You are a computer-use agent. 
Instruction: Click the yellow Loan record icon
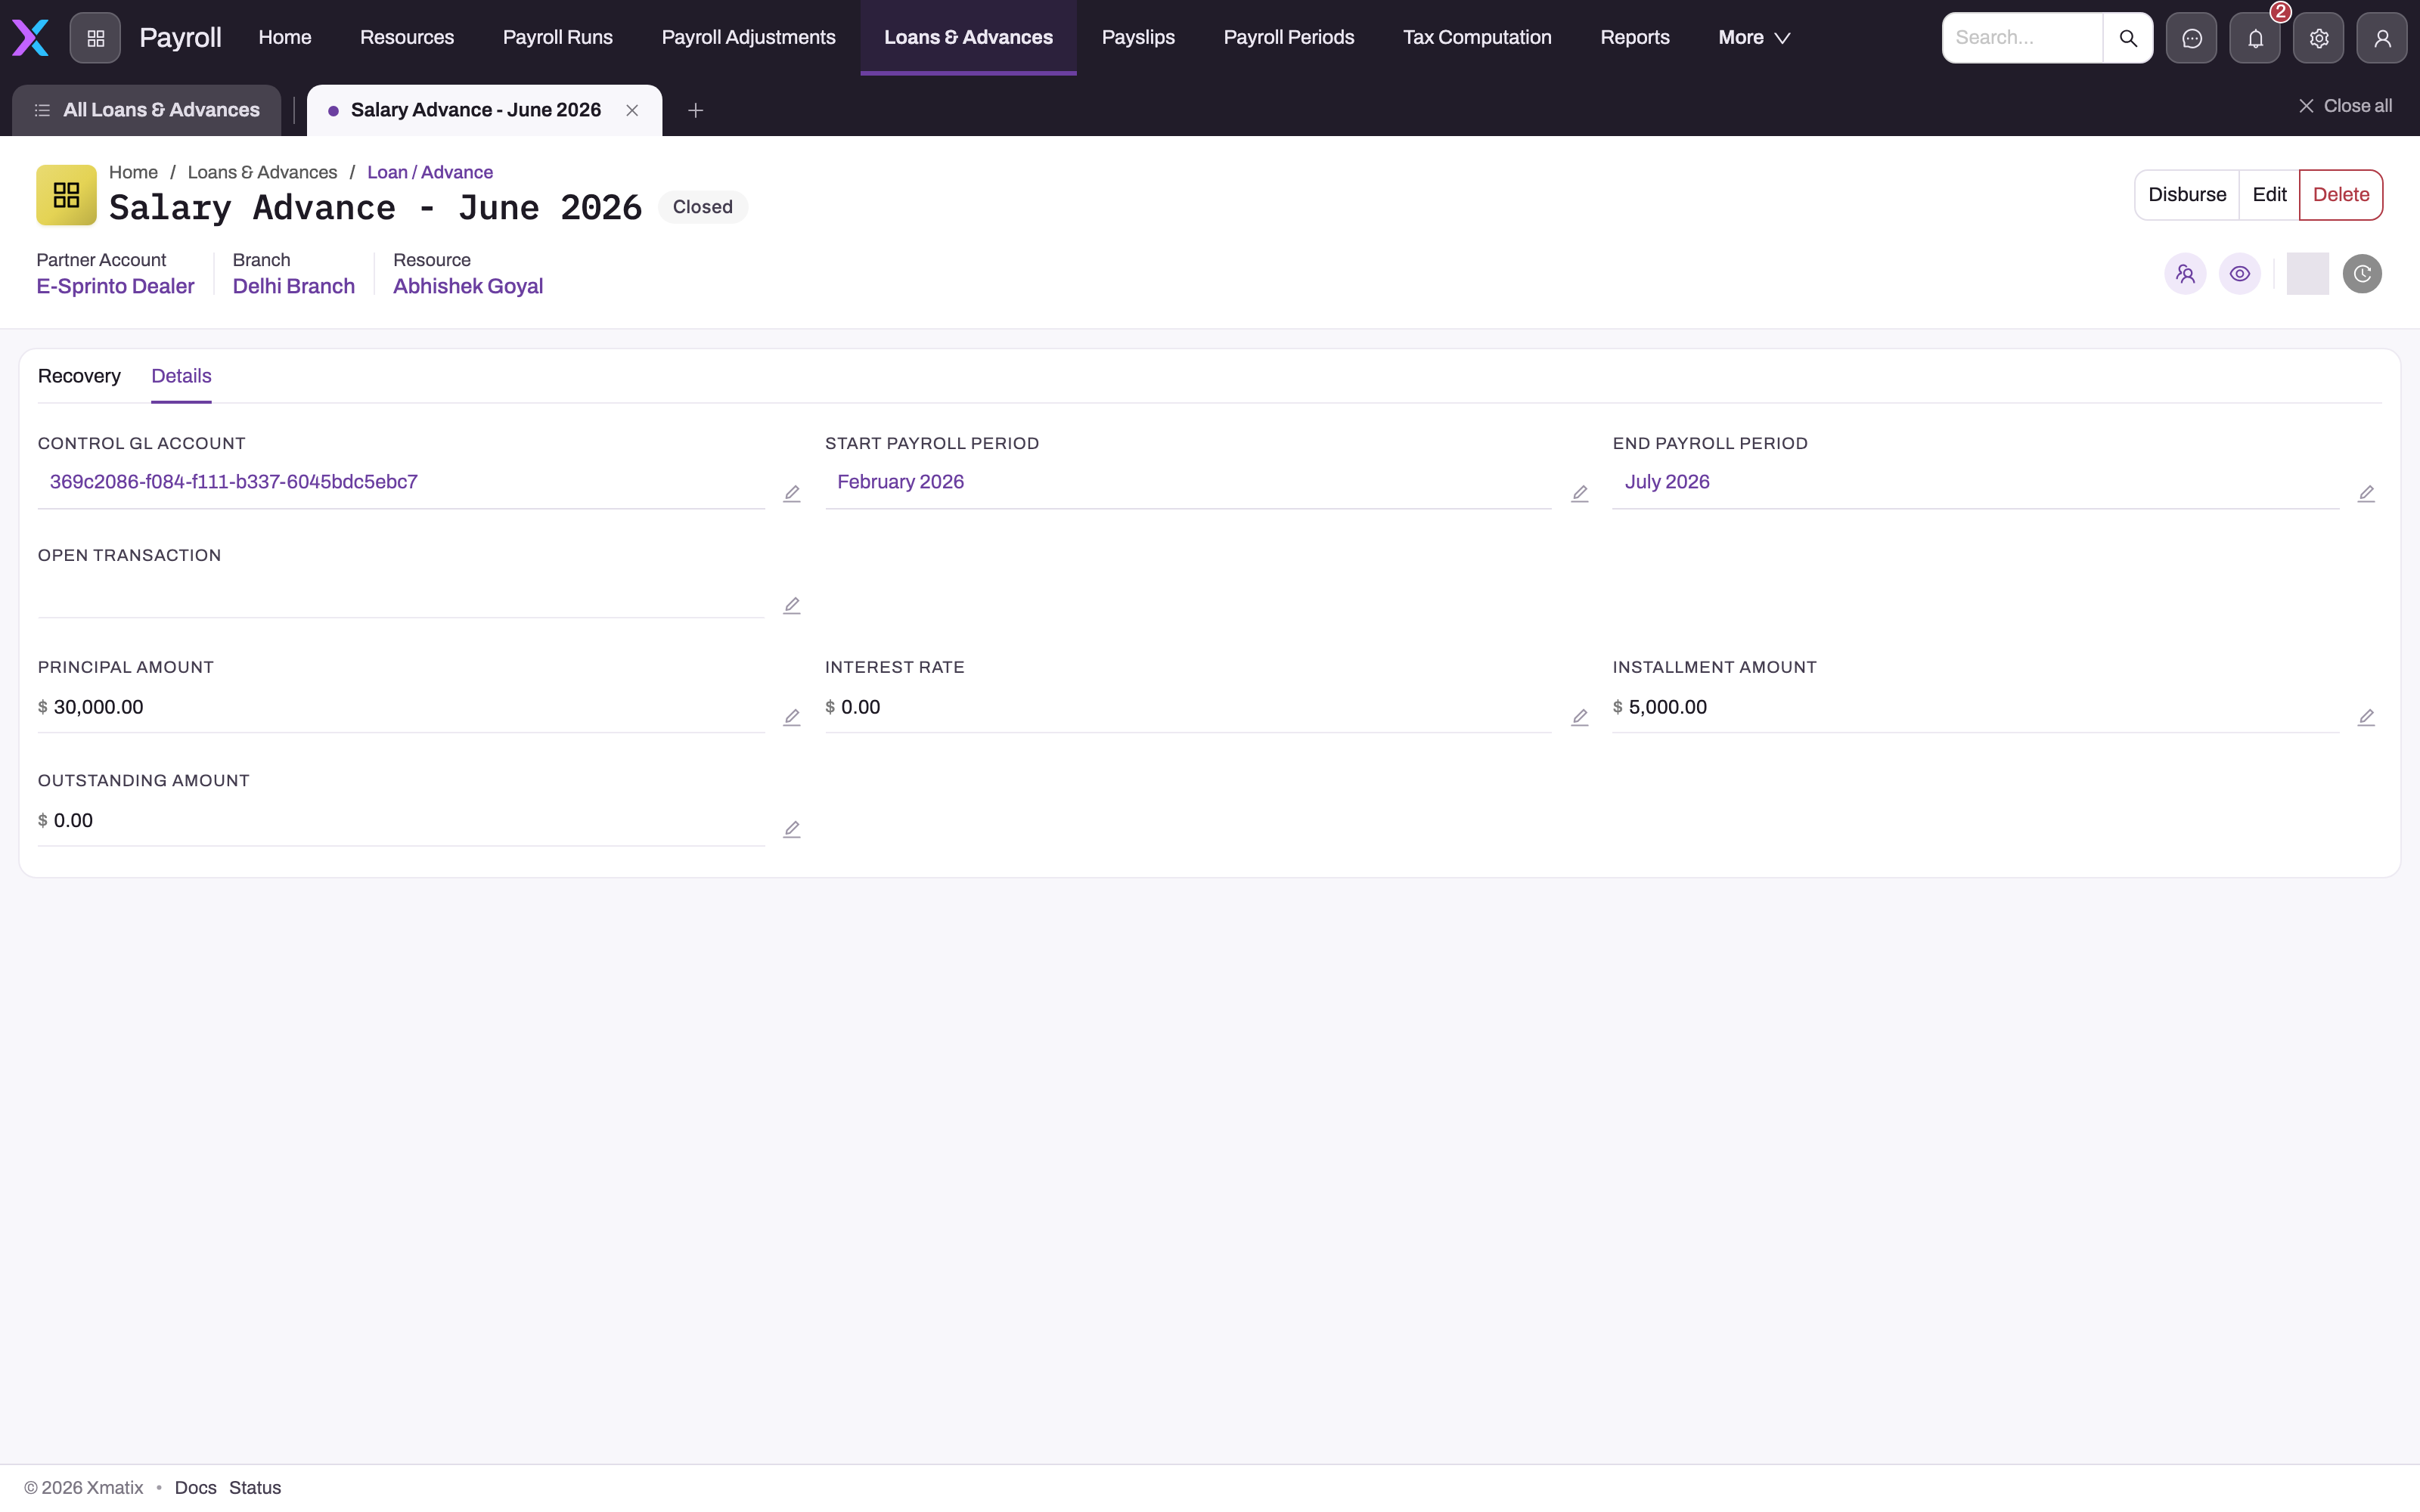pos(66,195)
